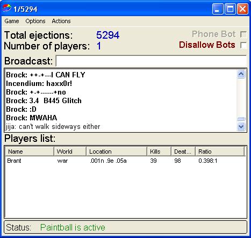Enable the Phone Bot checkbox
This screenshot has height=238, width=251.
pos(243,34)
